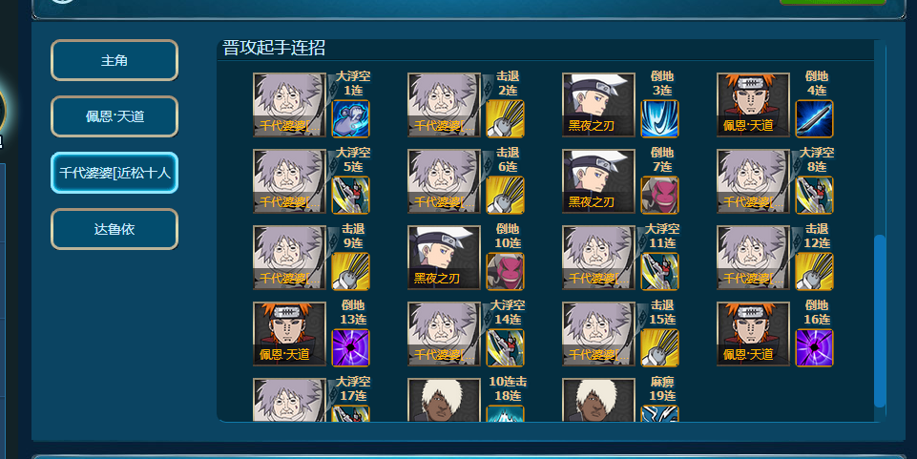
Task: Select the 千代婆婆 portrait at 1连
Action: pyautogui.click(x=289, y=105)
